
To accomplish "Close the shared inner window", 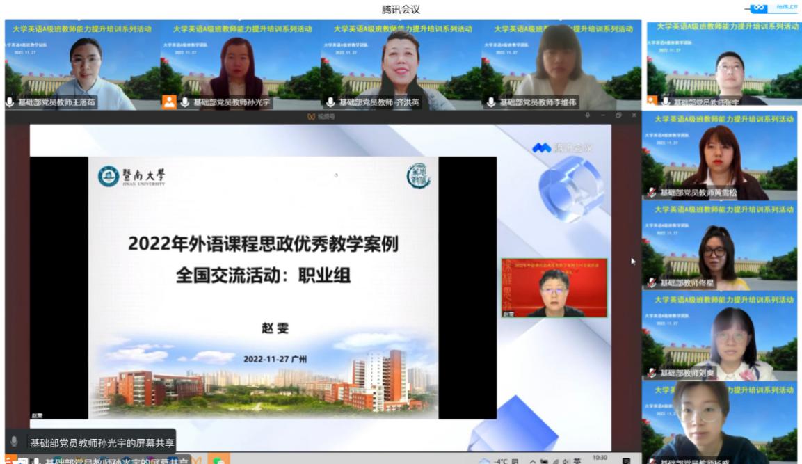I will pyautogui.click(x=634, y=115).
